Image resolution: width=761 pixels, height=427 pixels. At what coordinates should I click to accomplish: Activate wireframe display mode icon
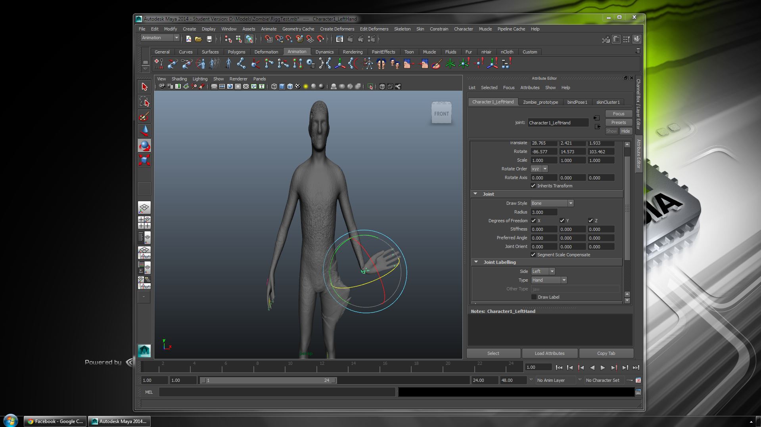point(274,86)
